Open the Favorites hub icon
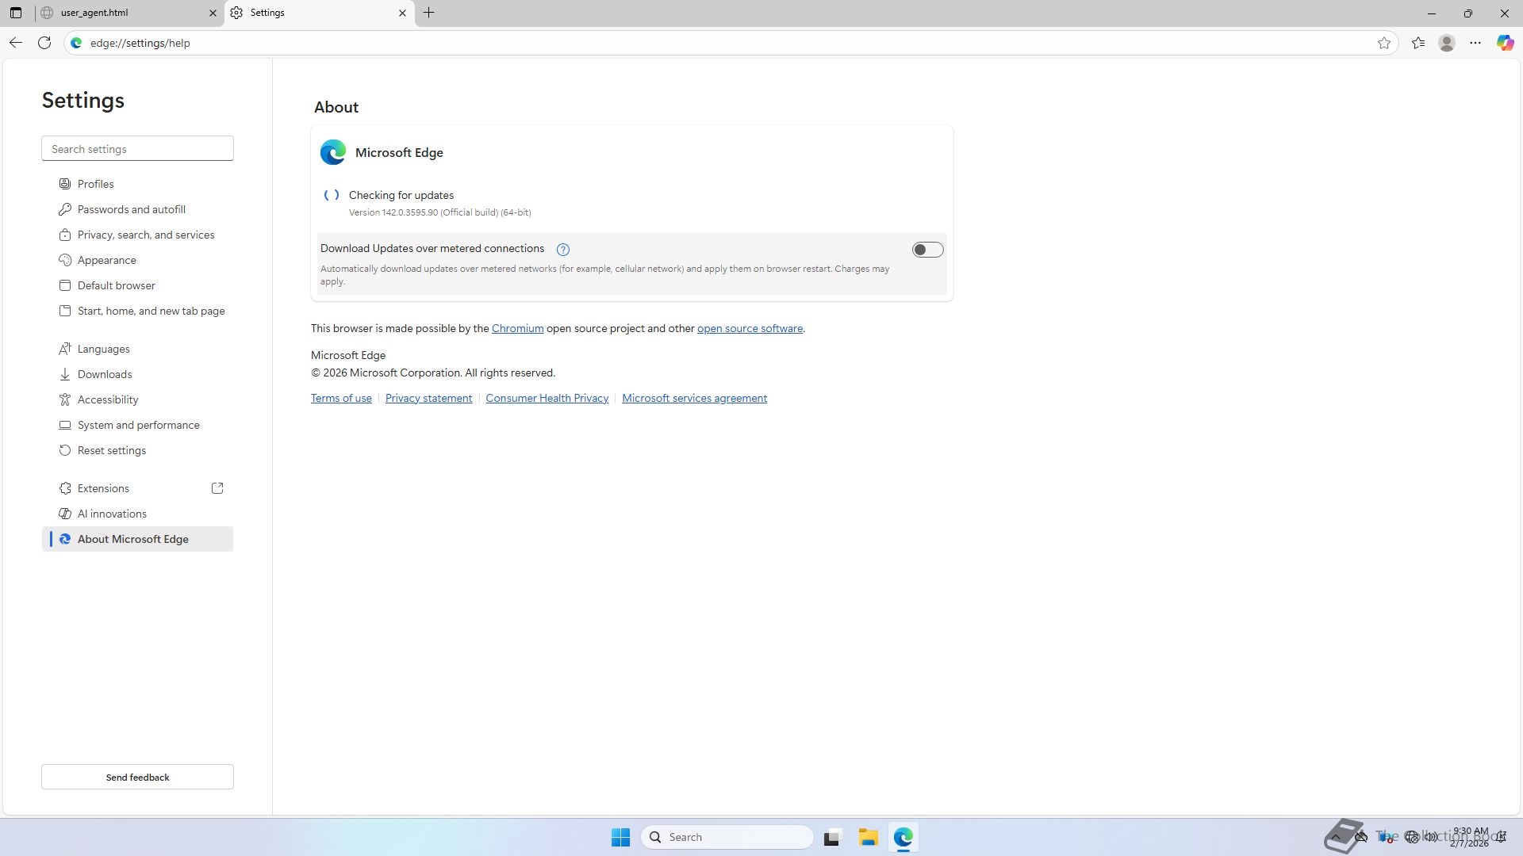Image resolution: width=1523 pixels, height=856 pixels. pyautogui.click(x=1418, y=43)
